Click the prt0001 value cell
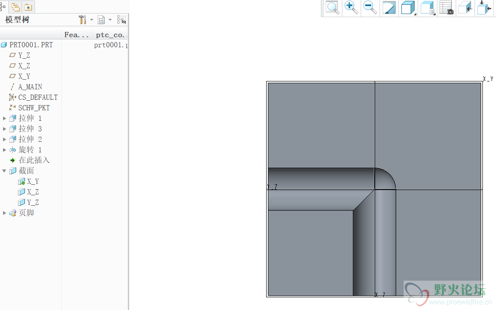Viewport: 496px width, 310px height. pyautogui.click(x=111, y=45)
